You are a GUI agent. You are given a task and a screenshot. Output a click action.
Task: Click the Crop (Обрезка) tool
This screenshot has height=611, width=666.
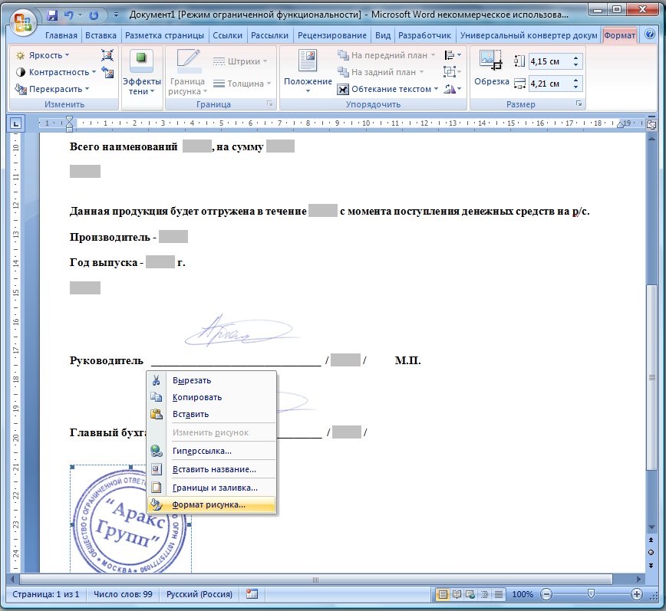click(x=491, y=67)
